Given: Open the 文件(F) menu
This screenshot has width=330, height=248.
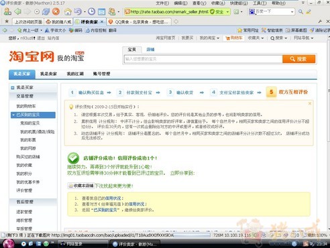Looking at the screenshot, I should pos(162,3).
